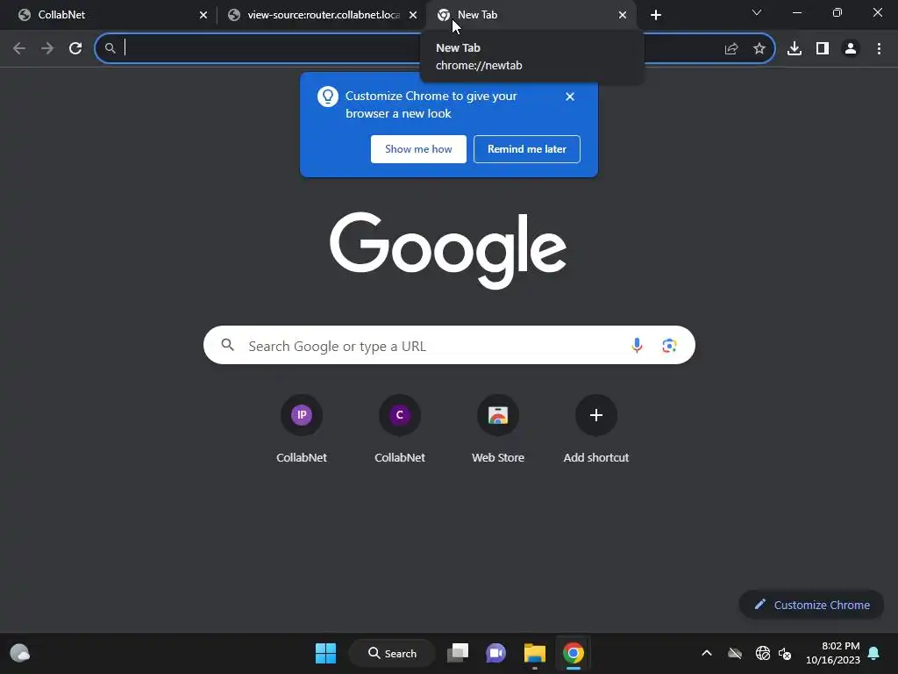
Task: Open the weather widget on taskbar
Action: tap(20, 653)
